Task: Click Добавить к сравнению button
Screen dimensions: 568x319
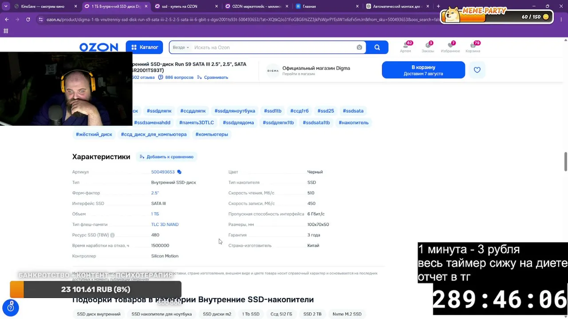Action: [x=166, y=157]
